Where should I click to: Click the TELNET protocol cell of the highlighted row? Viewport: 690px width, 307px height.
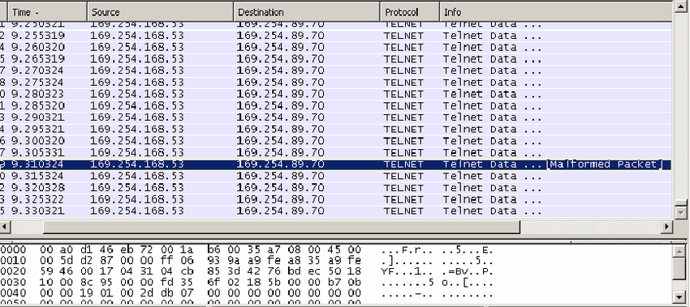pos(403,164)
